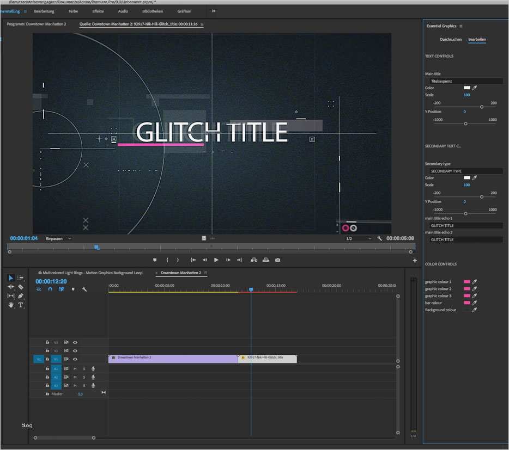Click the Insert edit button
509x450 pixels.
tap(254, 260)
